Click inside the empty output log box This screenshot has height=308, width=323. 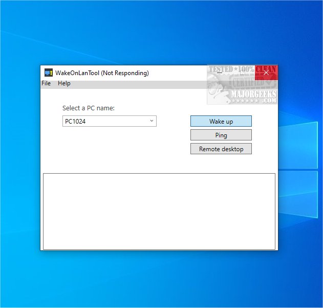159,211
